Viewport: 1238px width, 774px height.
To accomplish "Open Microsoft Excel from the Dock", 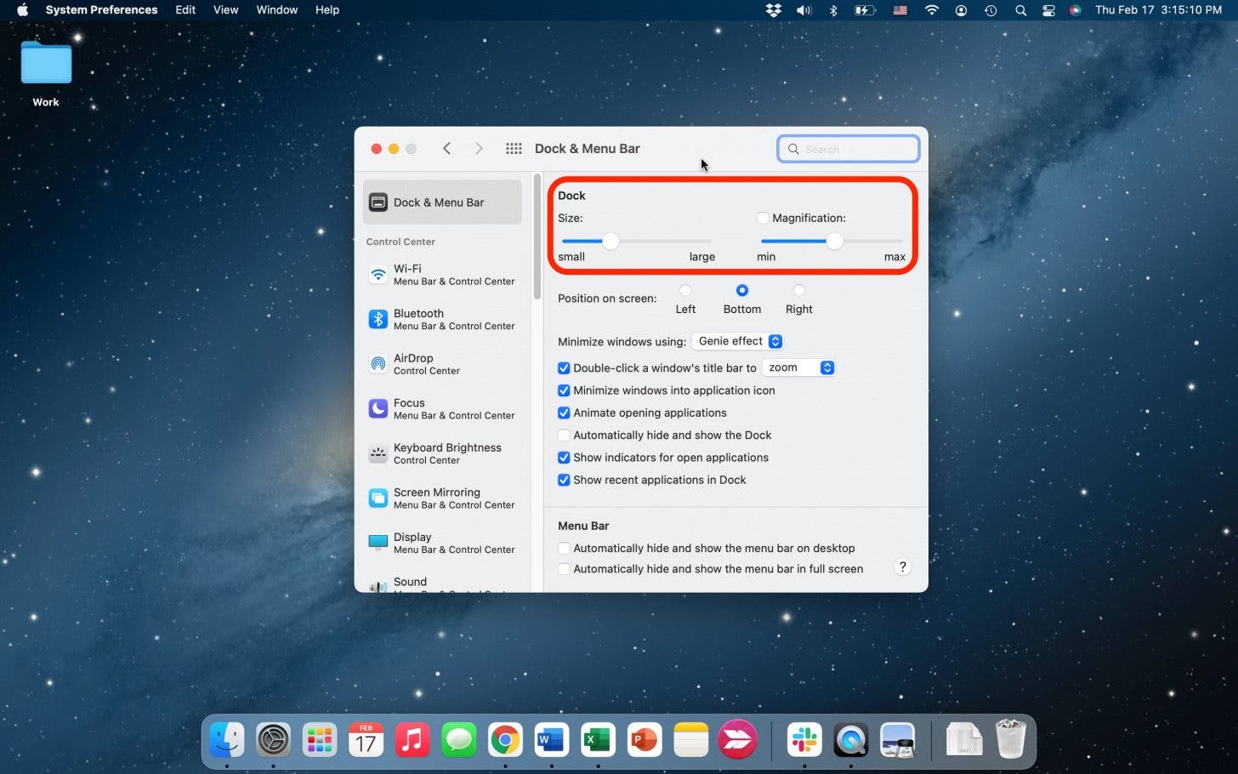I will point(598,739).
